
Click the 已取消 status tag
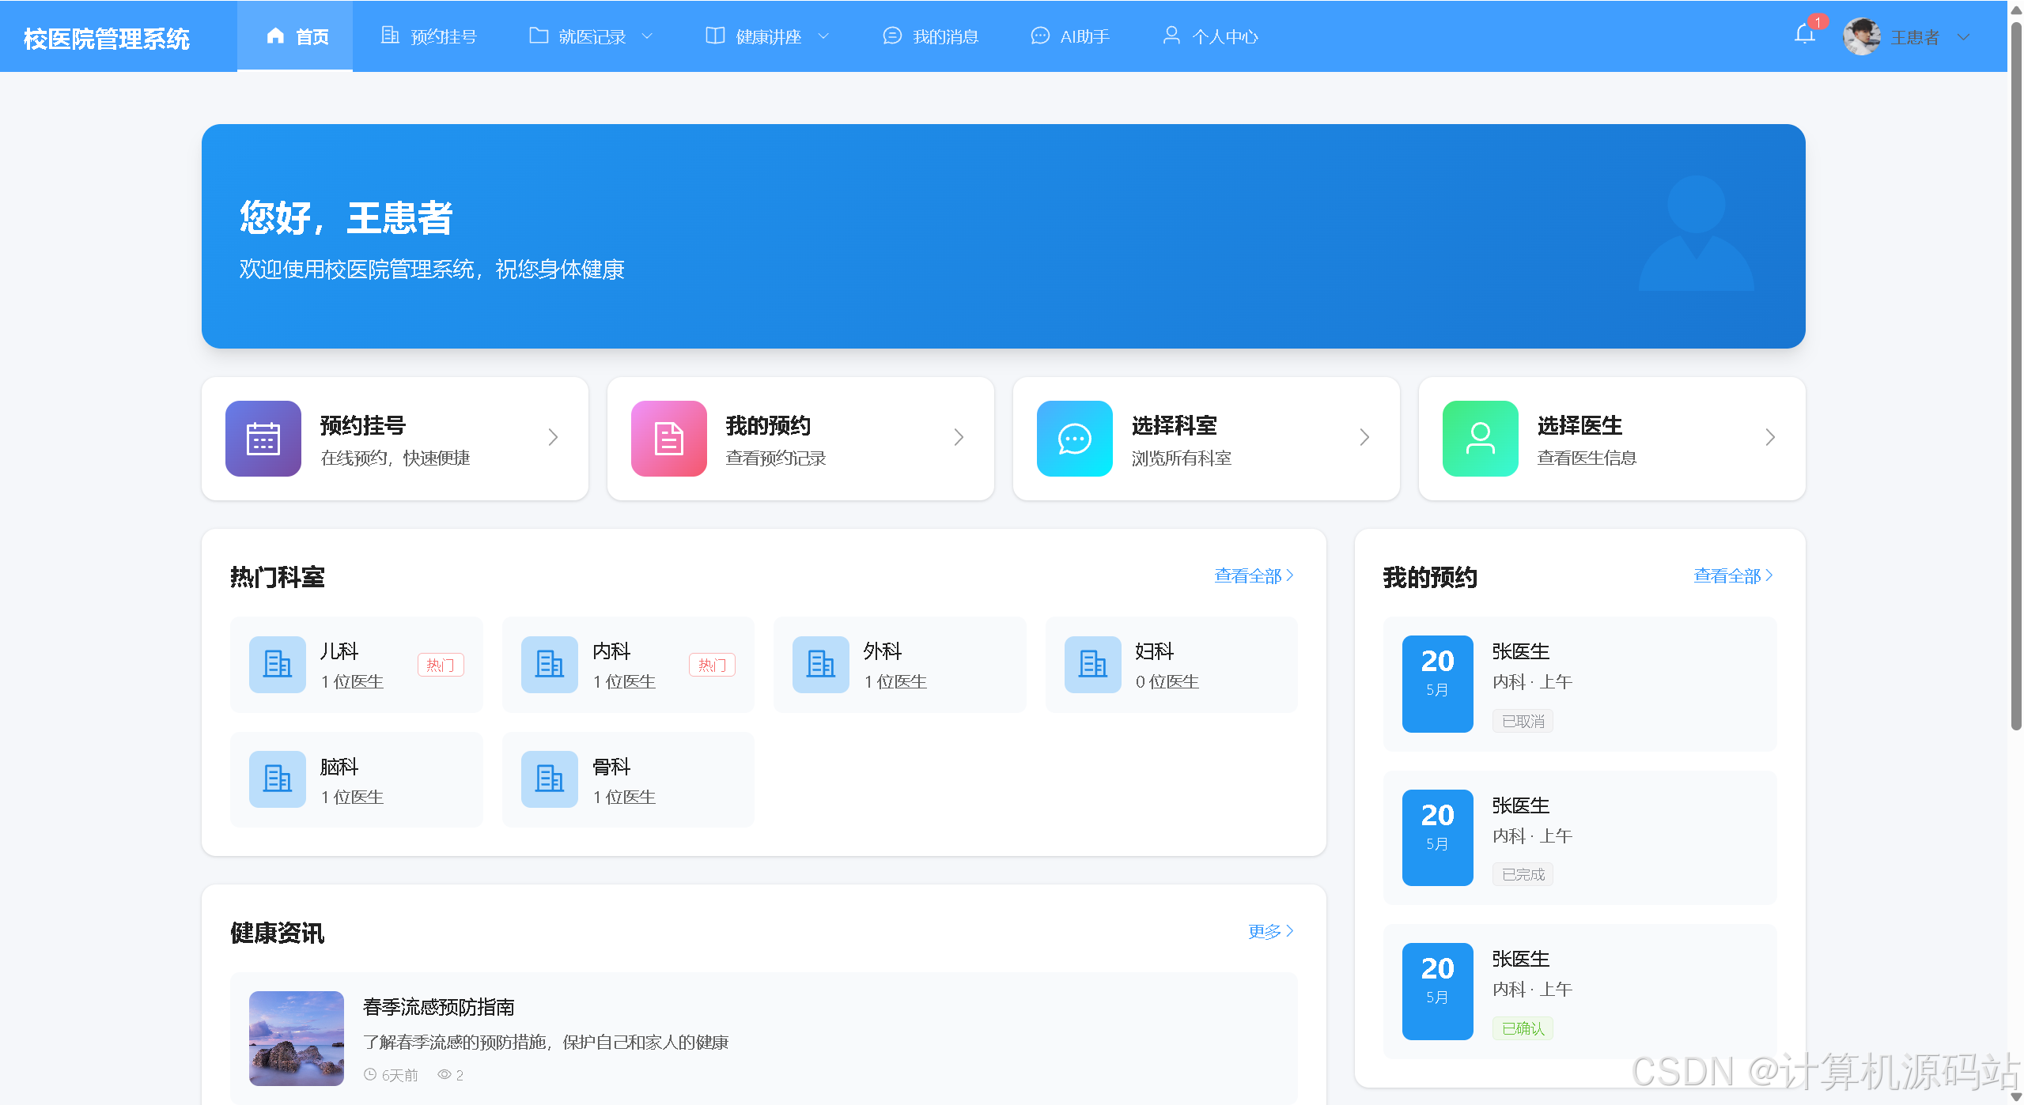click(1523, 721)
